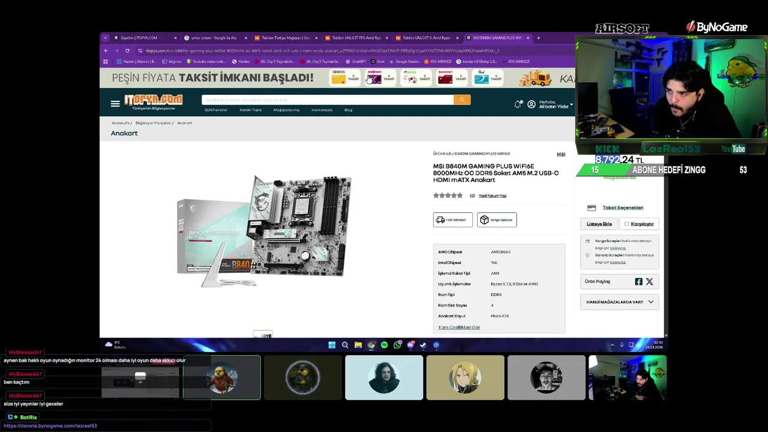Screen dimensions: 768x432
Task: Open the browser tab search chevron
Action: 106,38
